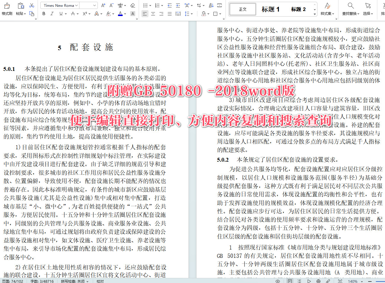Apply the character shading (gray A) icon
Viewport: 385px width, 283px height.
(x=133, y=14)
